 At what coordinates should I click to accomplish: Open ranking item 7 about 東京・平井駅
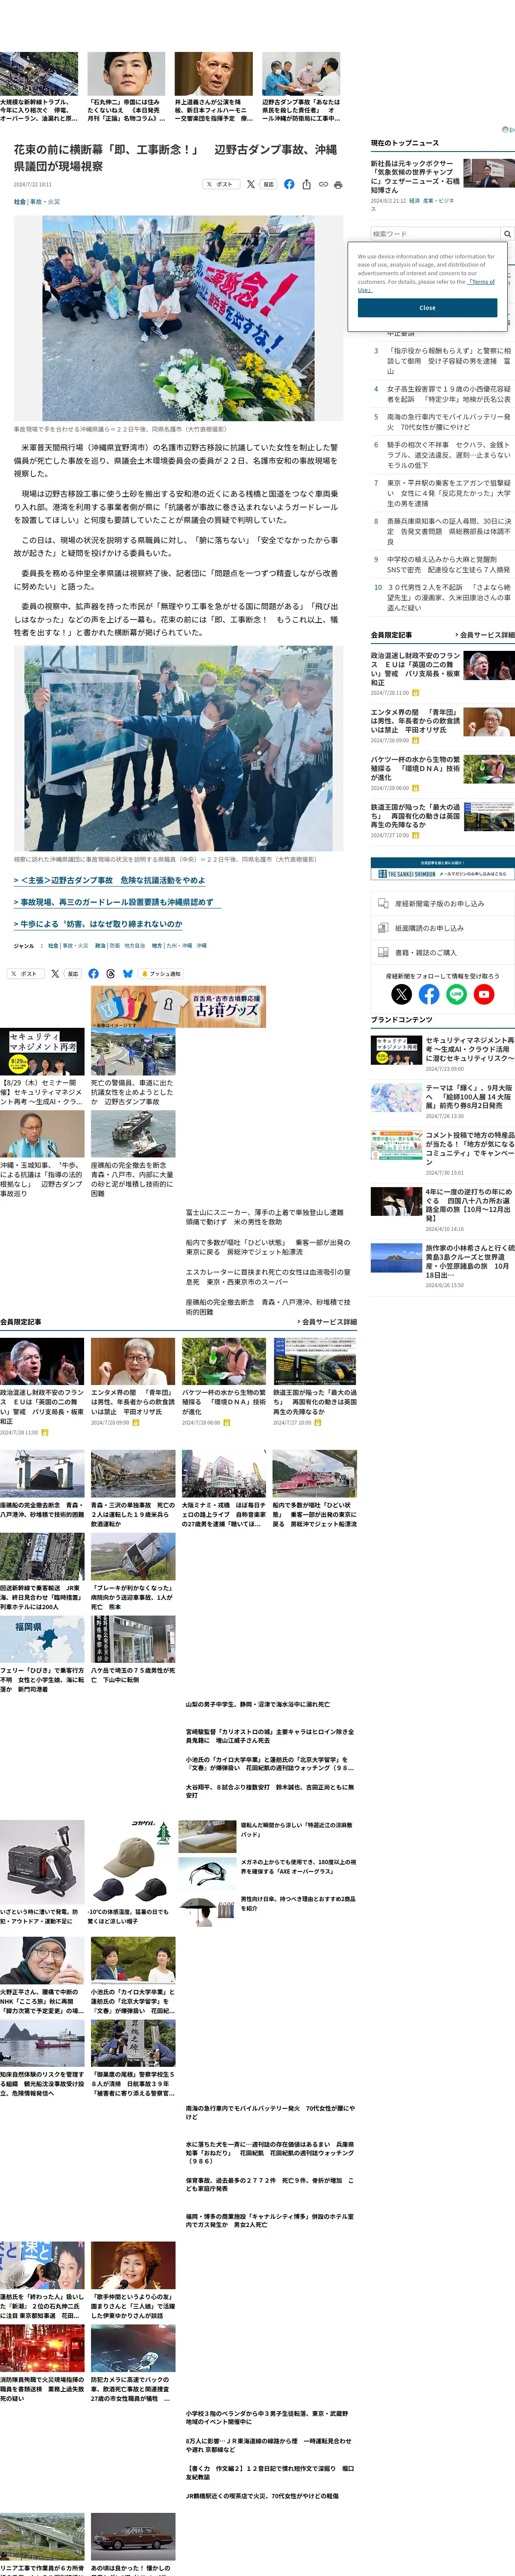[448, 493]
